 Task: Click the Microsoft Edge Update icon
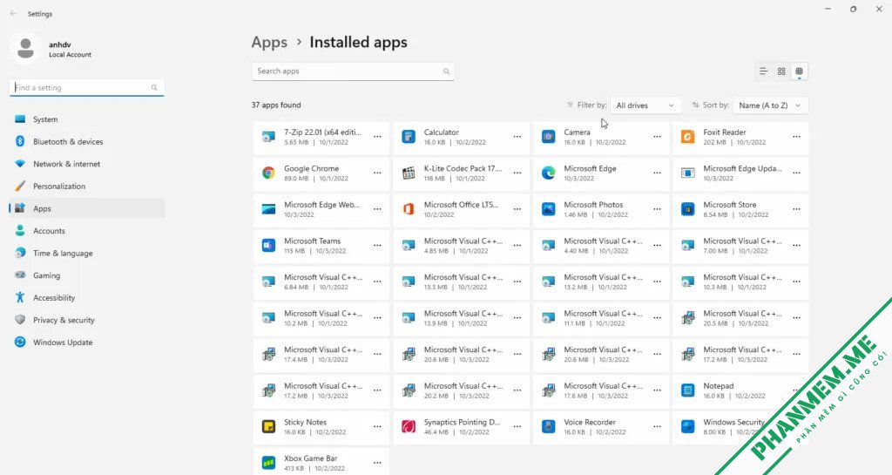coord(688,173)
